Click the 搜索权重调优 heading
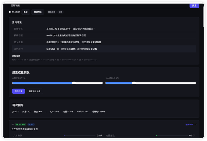 click(x=21, y=73)
